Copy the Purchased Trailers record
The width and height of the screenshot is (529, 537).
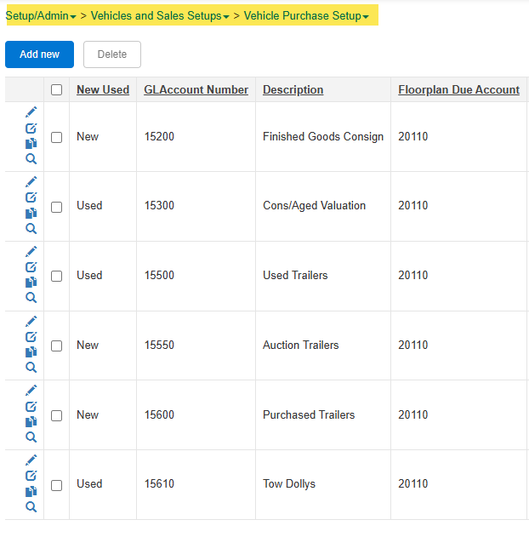pos(31,421)
